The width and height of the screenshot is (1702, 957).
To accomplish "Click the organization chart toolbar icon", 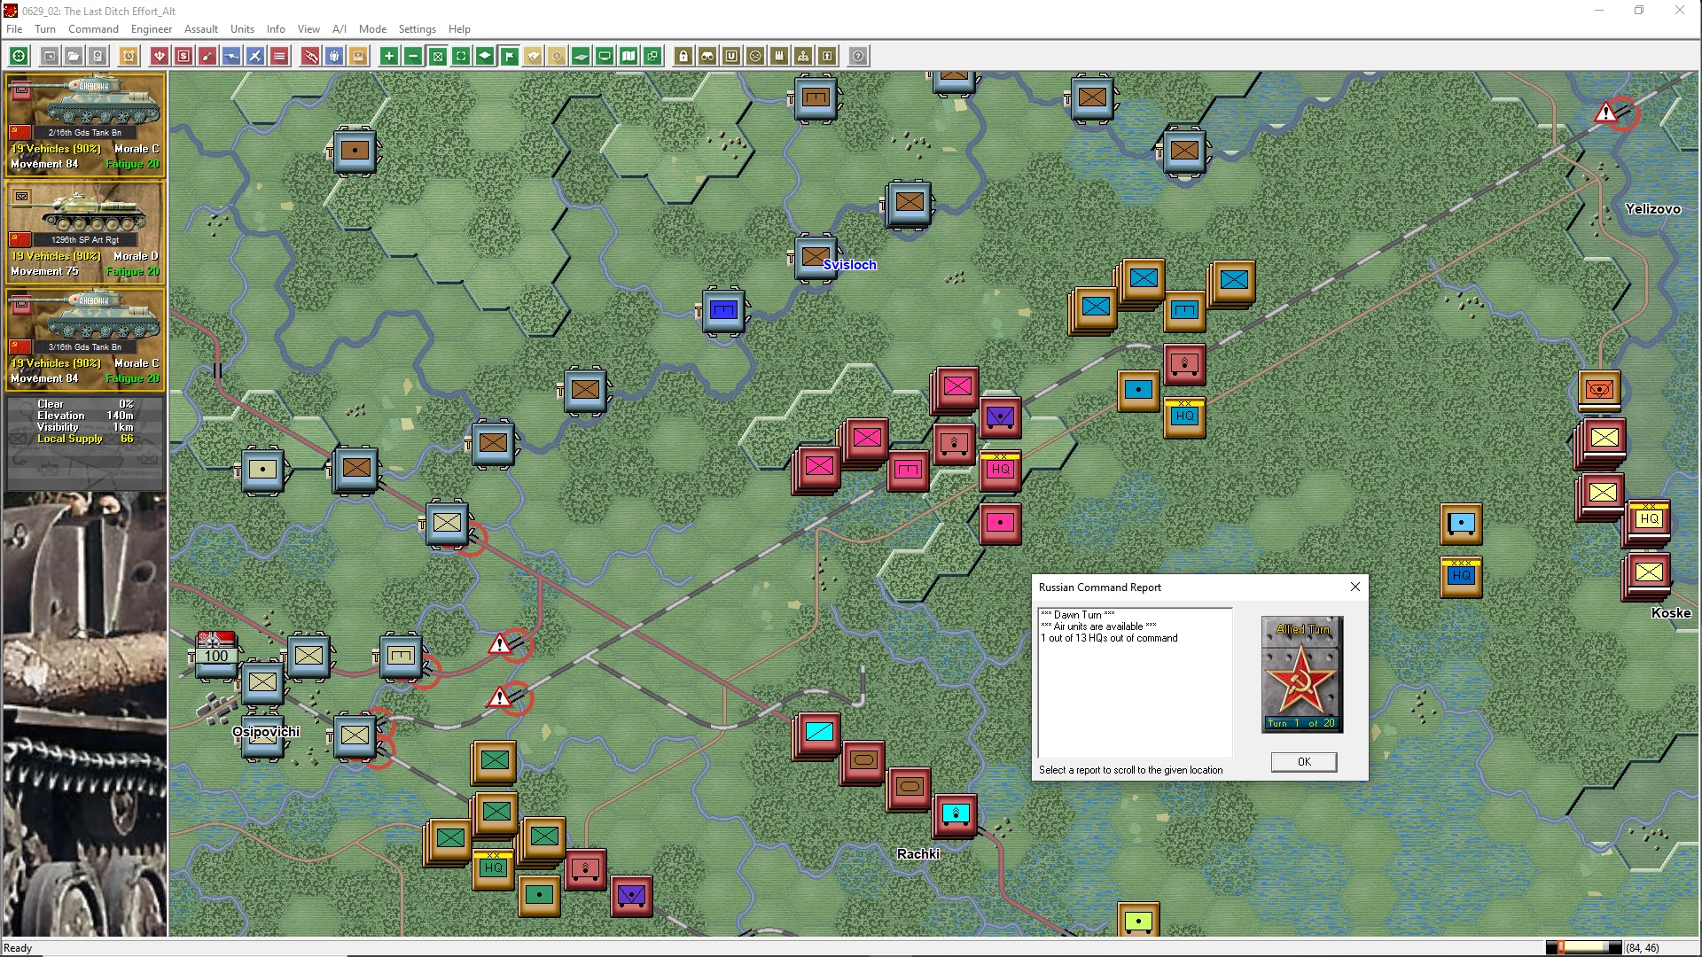I will click(803, 57).
